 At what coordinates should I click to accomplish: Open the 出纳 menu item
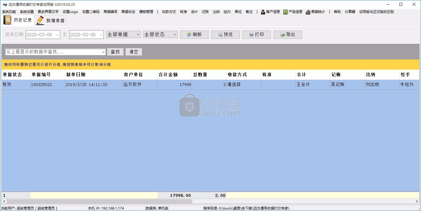(216, 12)
